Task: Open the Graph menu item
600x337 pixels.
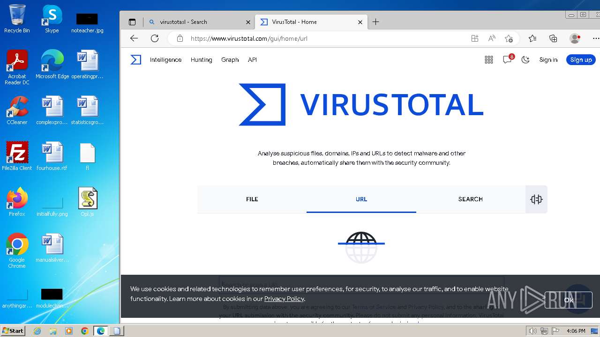Action: pyautogui.click(x=230, y=59)
